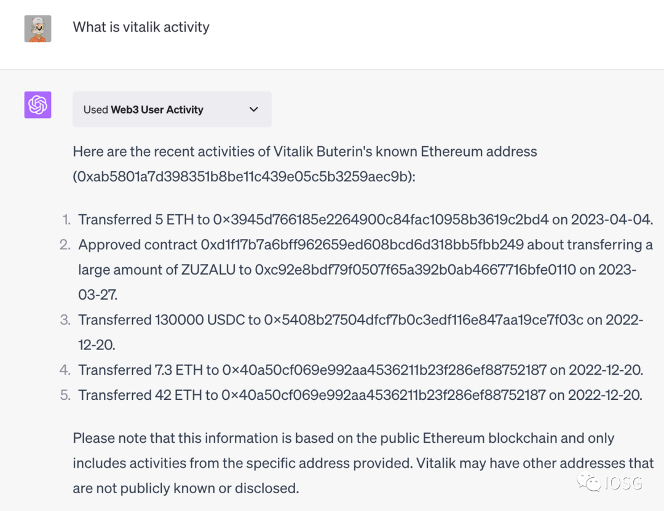Screen dimensions: 664x511
Task: Click the IOSG watermark text
Action: (x=622, y=483)
